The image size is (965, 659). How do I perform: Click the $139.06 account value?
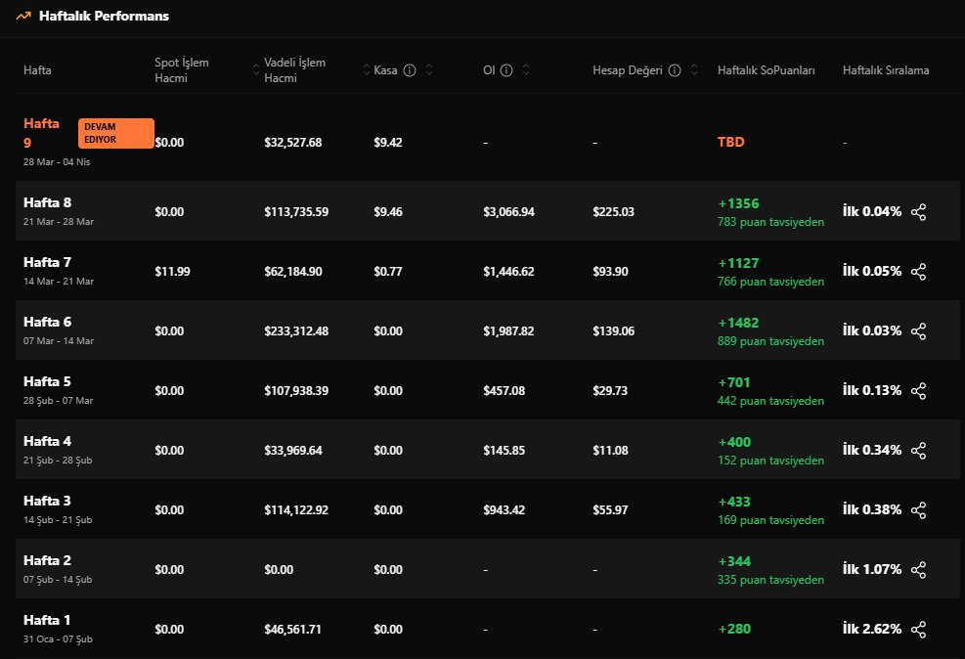pyautogui.click(x=614, y=331)
